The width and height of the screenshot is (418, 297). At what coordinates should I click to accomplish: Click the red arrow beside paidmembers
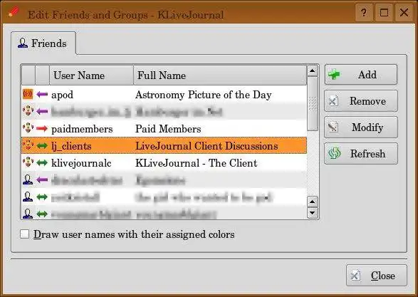pos(42,129)
